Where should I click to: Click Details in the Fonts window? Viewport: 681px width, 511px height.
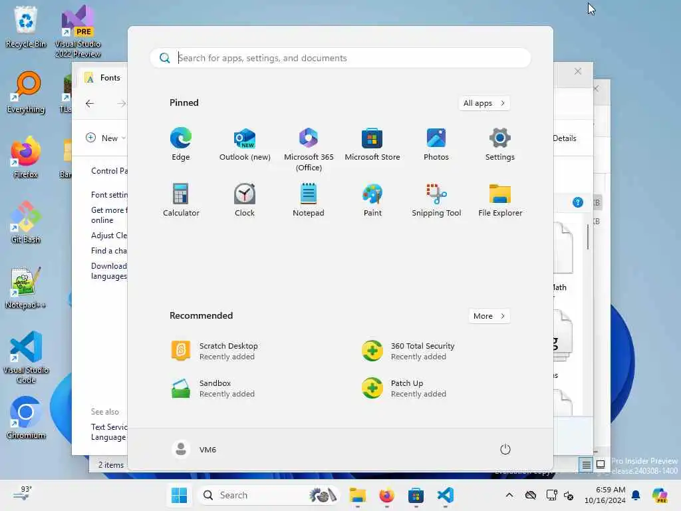(565, 138)
